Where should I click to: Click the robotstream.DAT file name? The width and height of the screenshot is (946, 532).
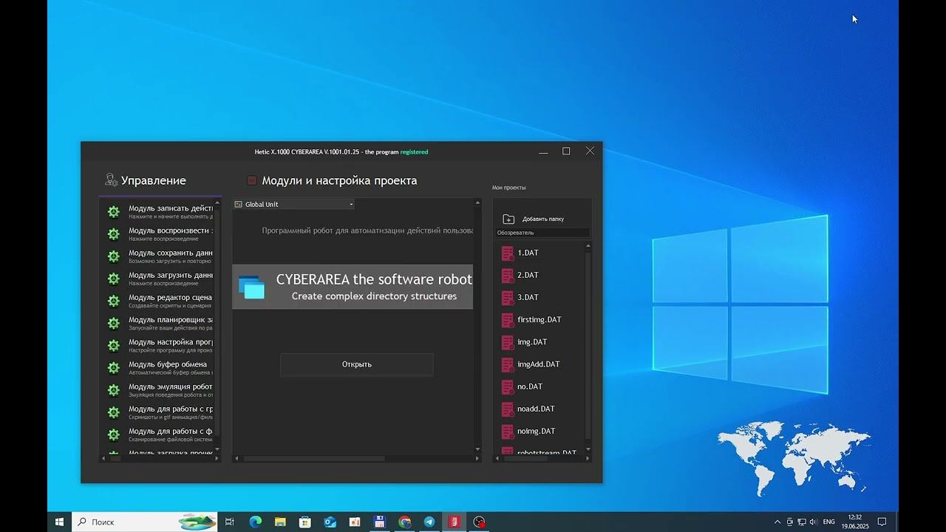(x=547, y=452)
